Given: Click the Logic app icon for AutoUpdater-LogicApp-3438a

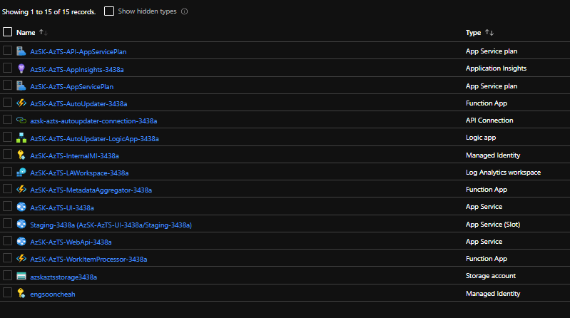Looking at the screenshot, I should pyautogui.click(x=21, y=138).
